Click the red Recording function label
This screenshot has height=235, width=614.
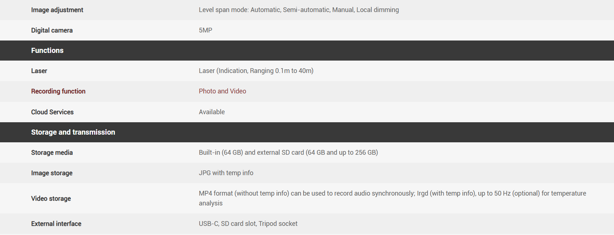pyautogui.click(x=58, y=91)
